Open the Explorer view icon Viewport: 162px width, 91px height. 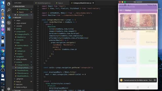9,4
